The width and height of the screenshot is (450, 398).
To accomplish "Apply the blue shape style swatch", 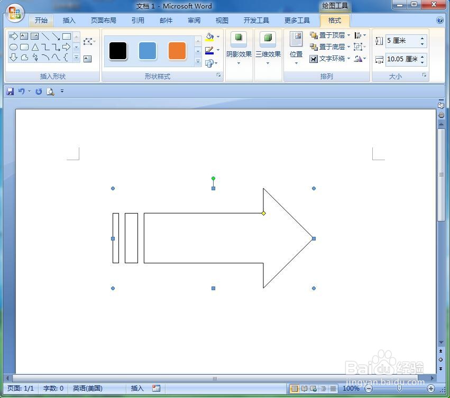I will coord(148,51).
